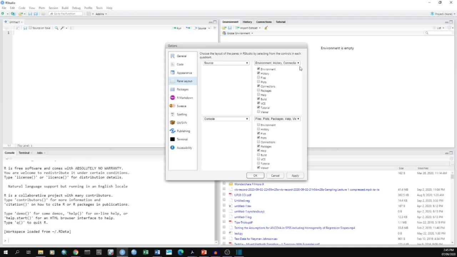The image size is (457, 257).
Task: Open the Console quadrant dropdown
Action: [x=226, y=119]
